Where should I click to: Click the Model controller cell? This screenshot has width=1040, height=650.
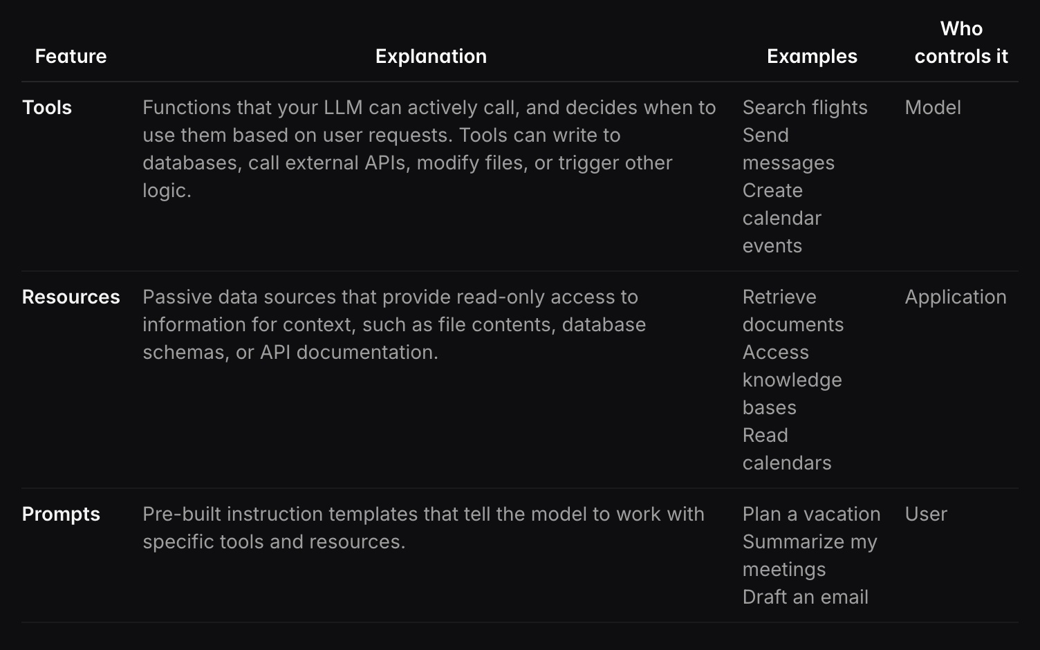[x=932, y=107]
